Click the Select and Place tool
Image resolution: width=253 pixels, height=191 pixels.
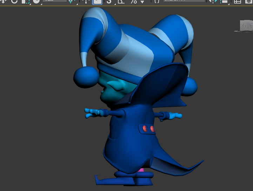pos(36,1)
